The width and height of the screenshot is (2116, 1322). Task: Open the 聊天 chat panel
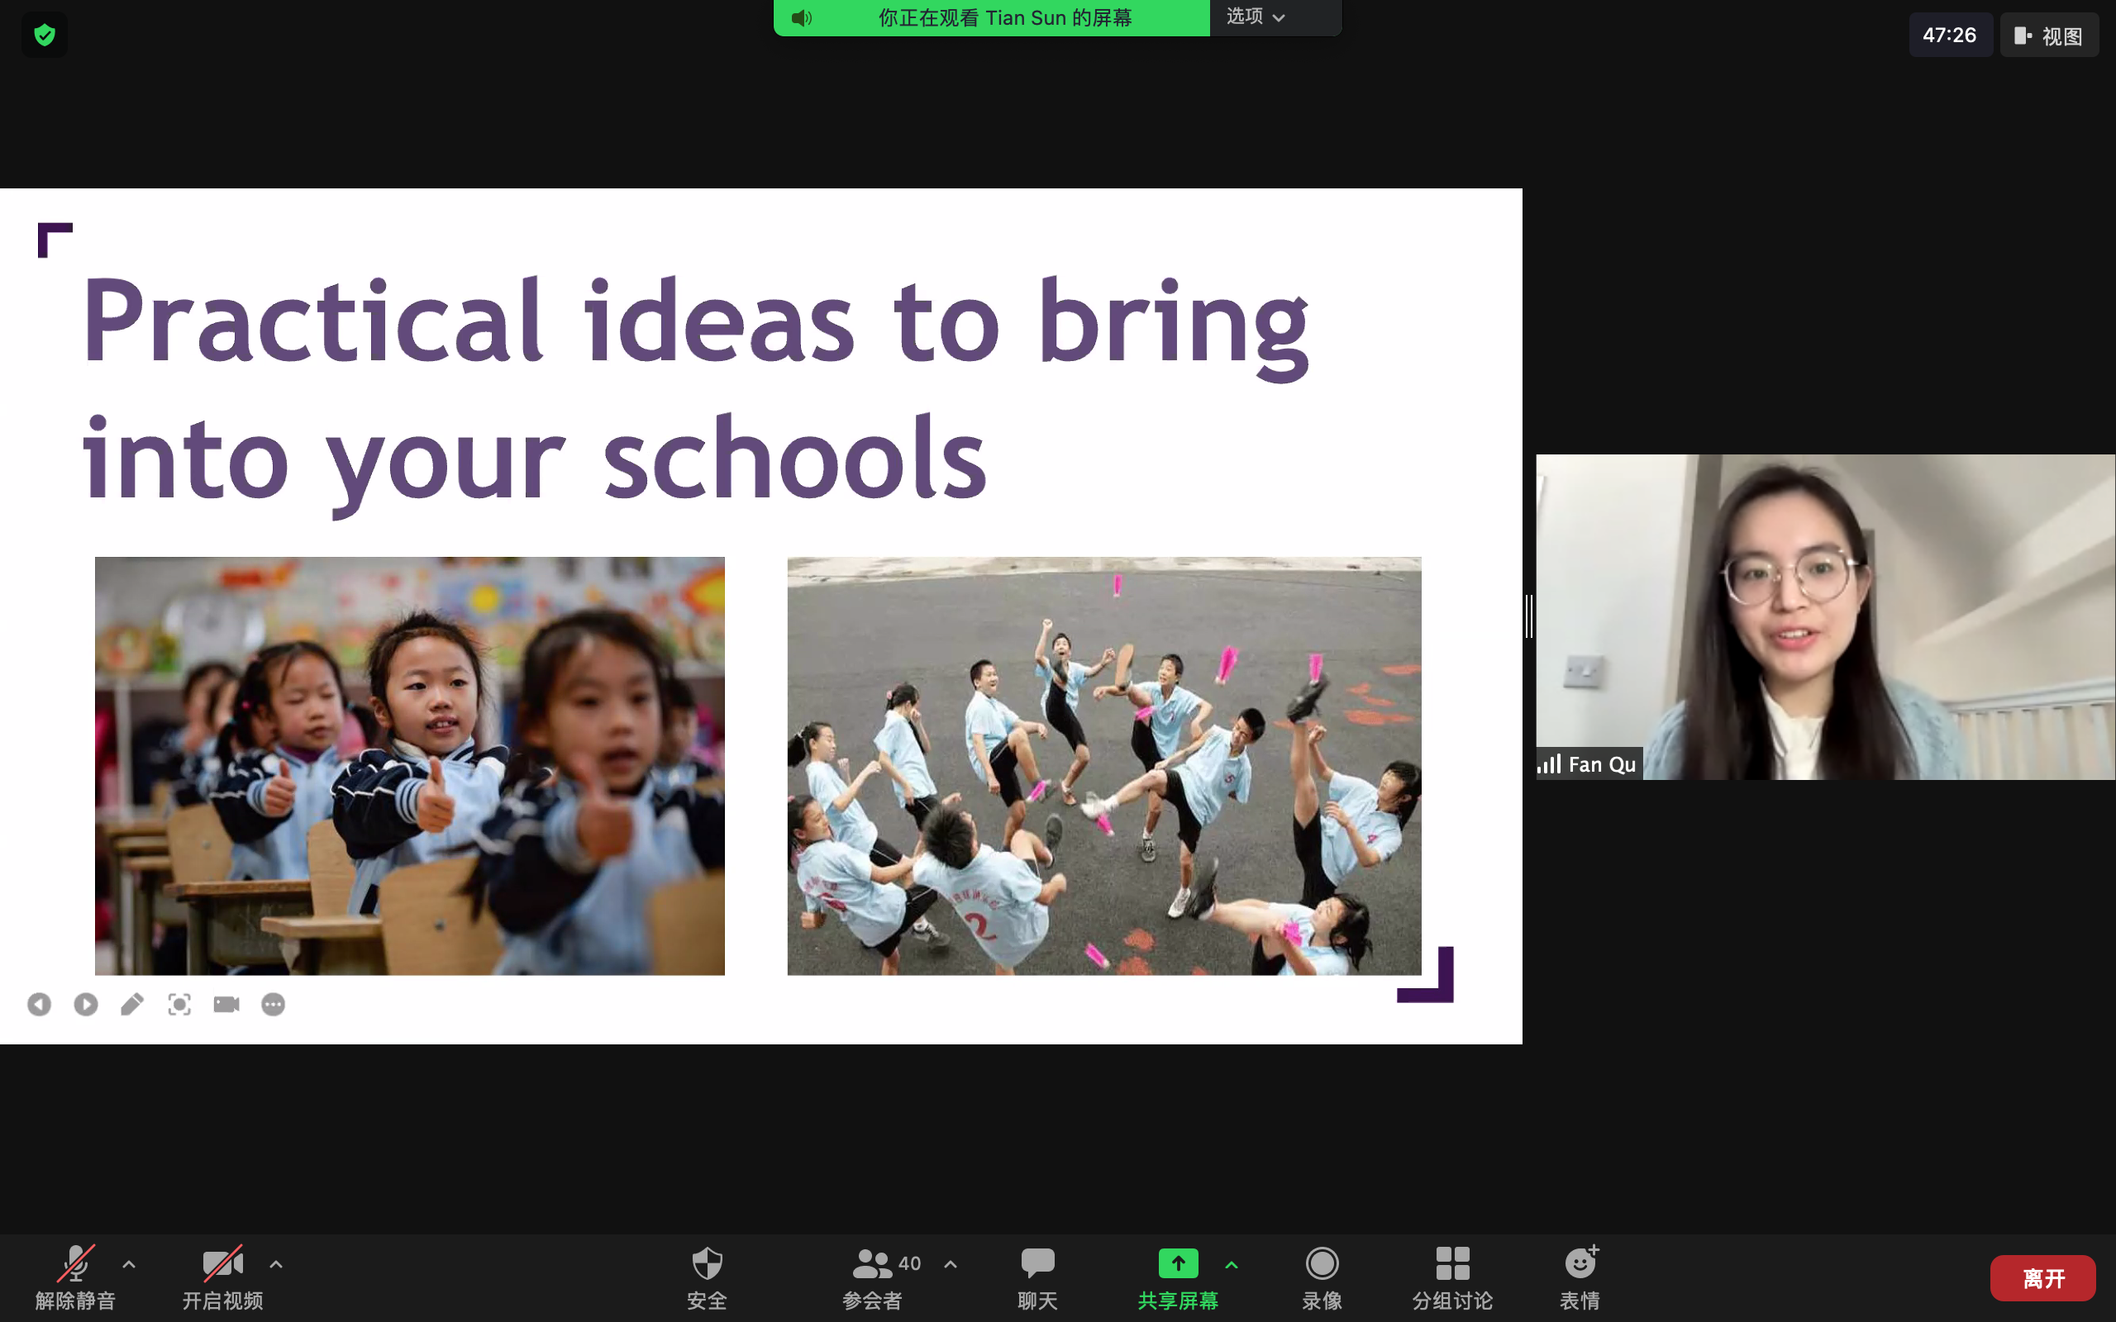click(1038, 1277)
